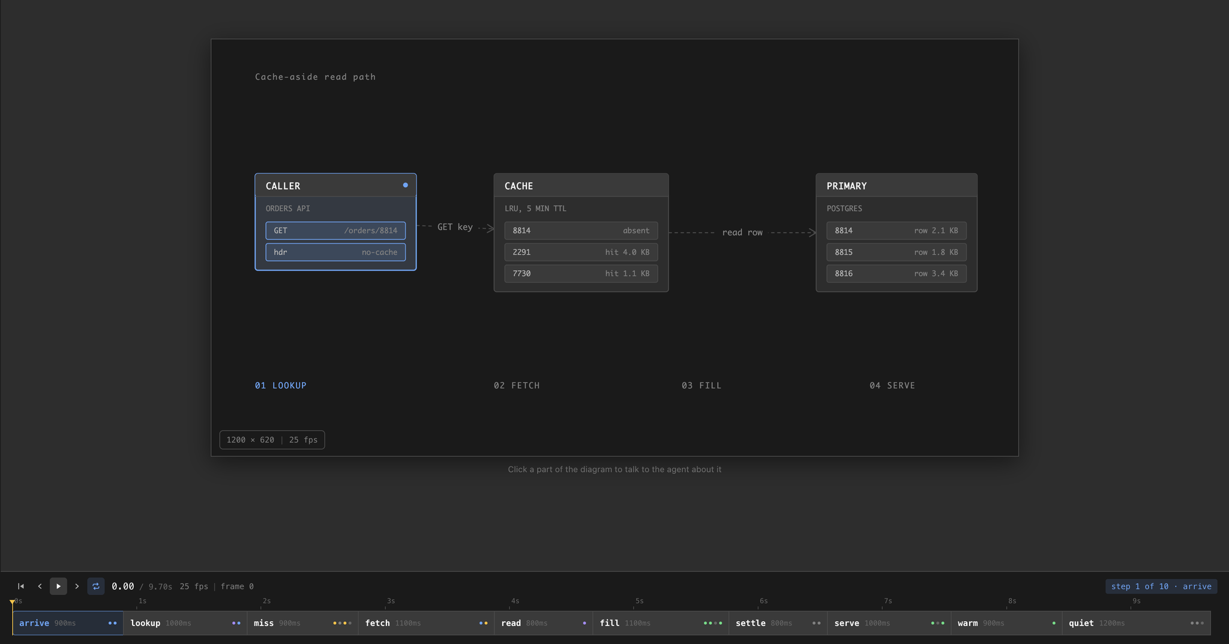Viewport: 1229px width, 644px height.
Task: Jump to the start of the animation
Action: point(21,586)
